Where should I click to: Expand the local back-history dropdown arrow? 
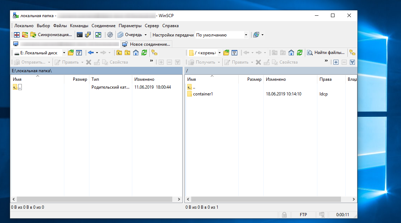tap(97, 53)
